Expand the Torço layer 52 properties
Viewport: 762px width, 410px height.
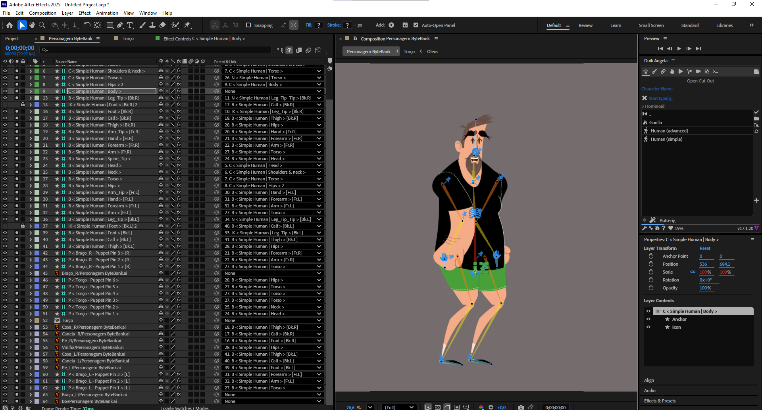[x=31, y=320]
